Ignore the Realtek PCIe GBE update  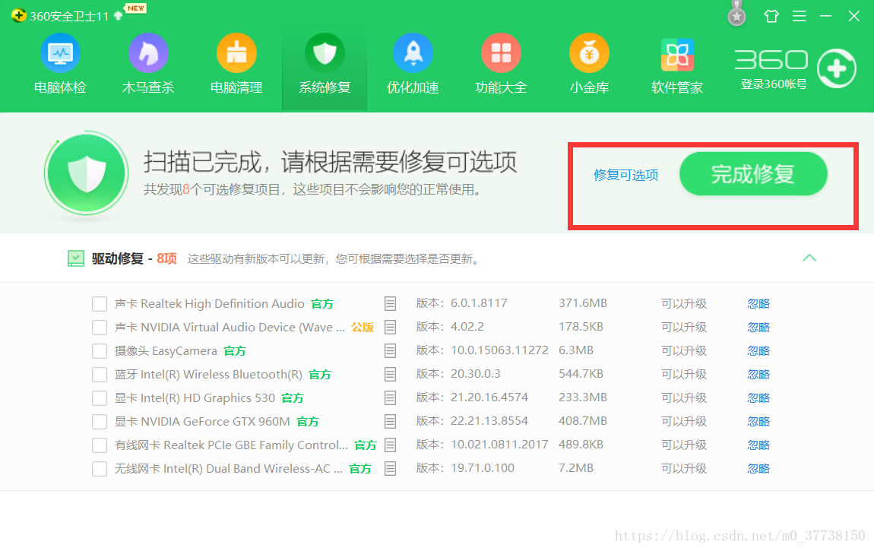click(758, 445)
